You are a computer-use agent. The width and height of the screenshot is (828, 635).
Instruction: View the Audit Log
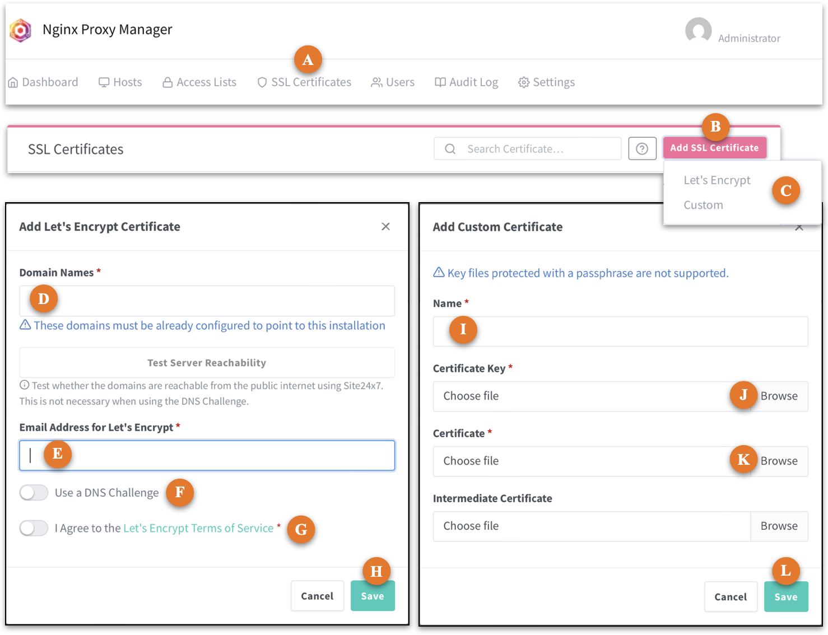point(466,82)
